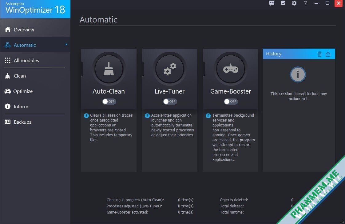
Task: Turn on the Game-Booster switch
Action: coord(231,102)
